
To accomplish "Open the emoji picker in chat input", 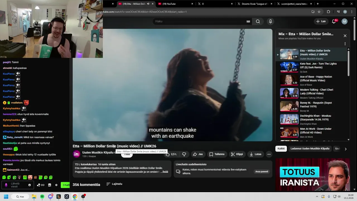I will pyautogui.click(x=30, y=185).
